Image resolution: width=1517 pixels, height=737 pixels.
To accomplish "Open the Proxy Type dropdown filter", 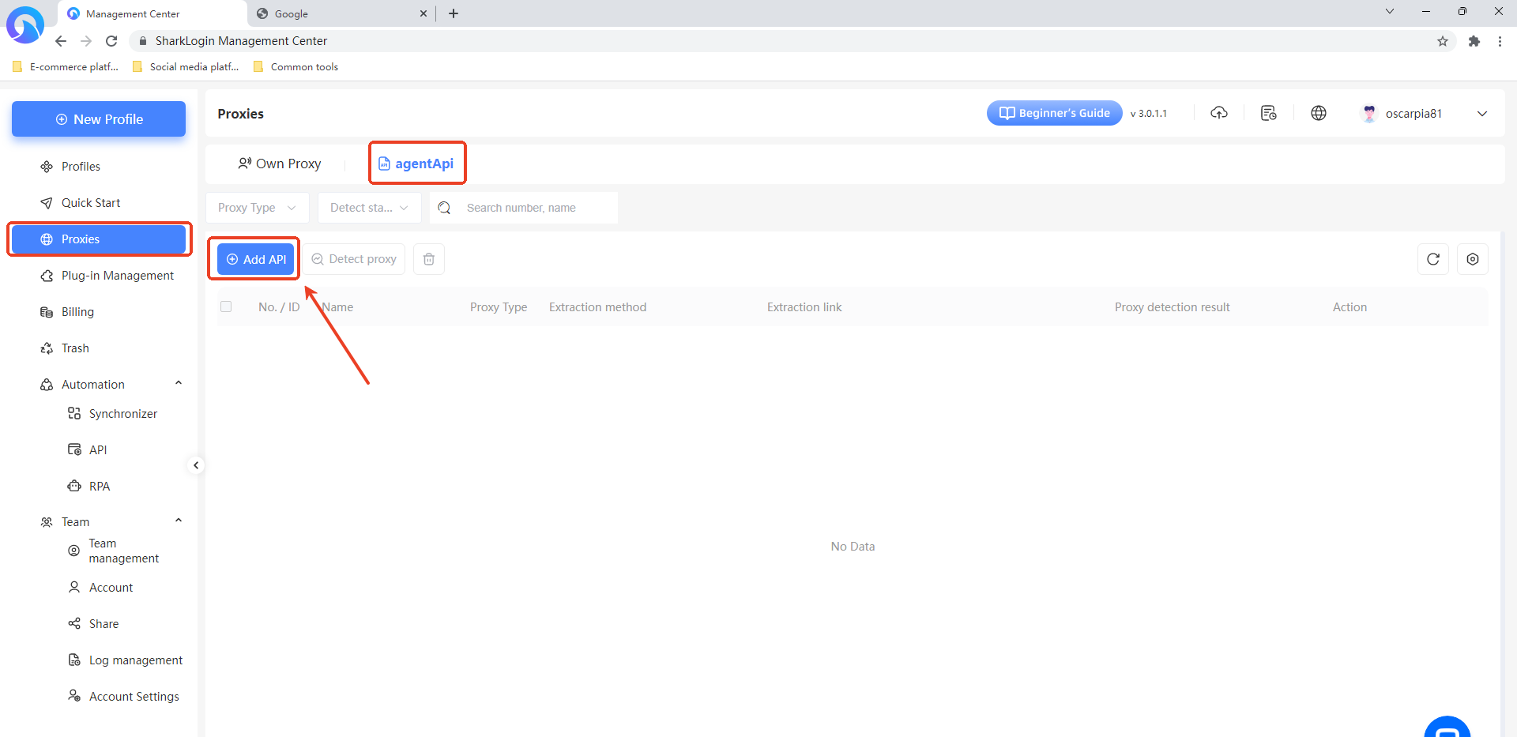I will tap(257, 208).
